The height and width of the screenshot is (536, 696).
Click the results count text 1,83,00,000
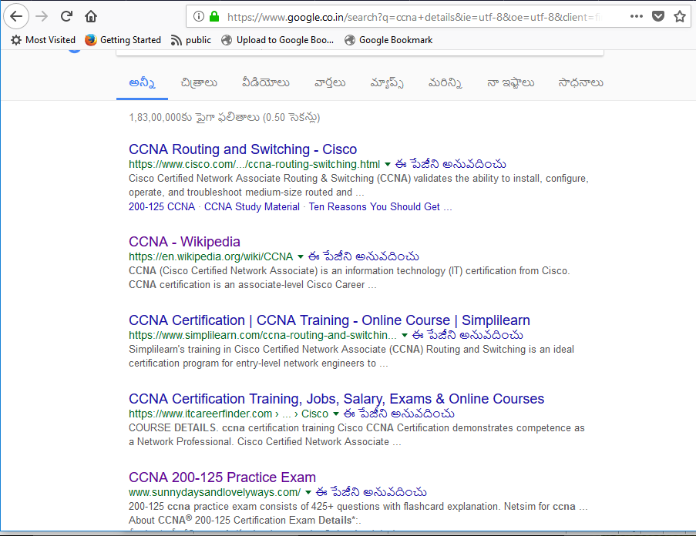(x=224, y=118)
